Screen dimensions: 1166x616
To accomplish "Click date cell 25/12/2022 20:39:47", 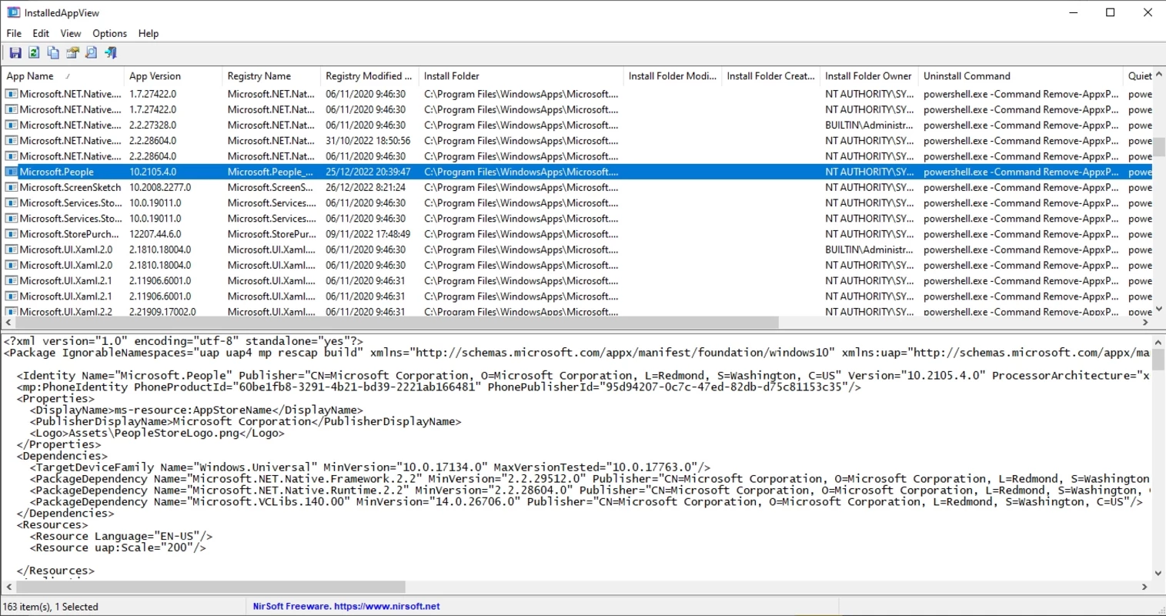I will pos(368,172).
